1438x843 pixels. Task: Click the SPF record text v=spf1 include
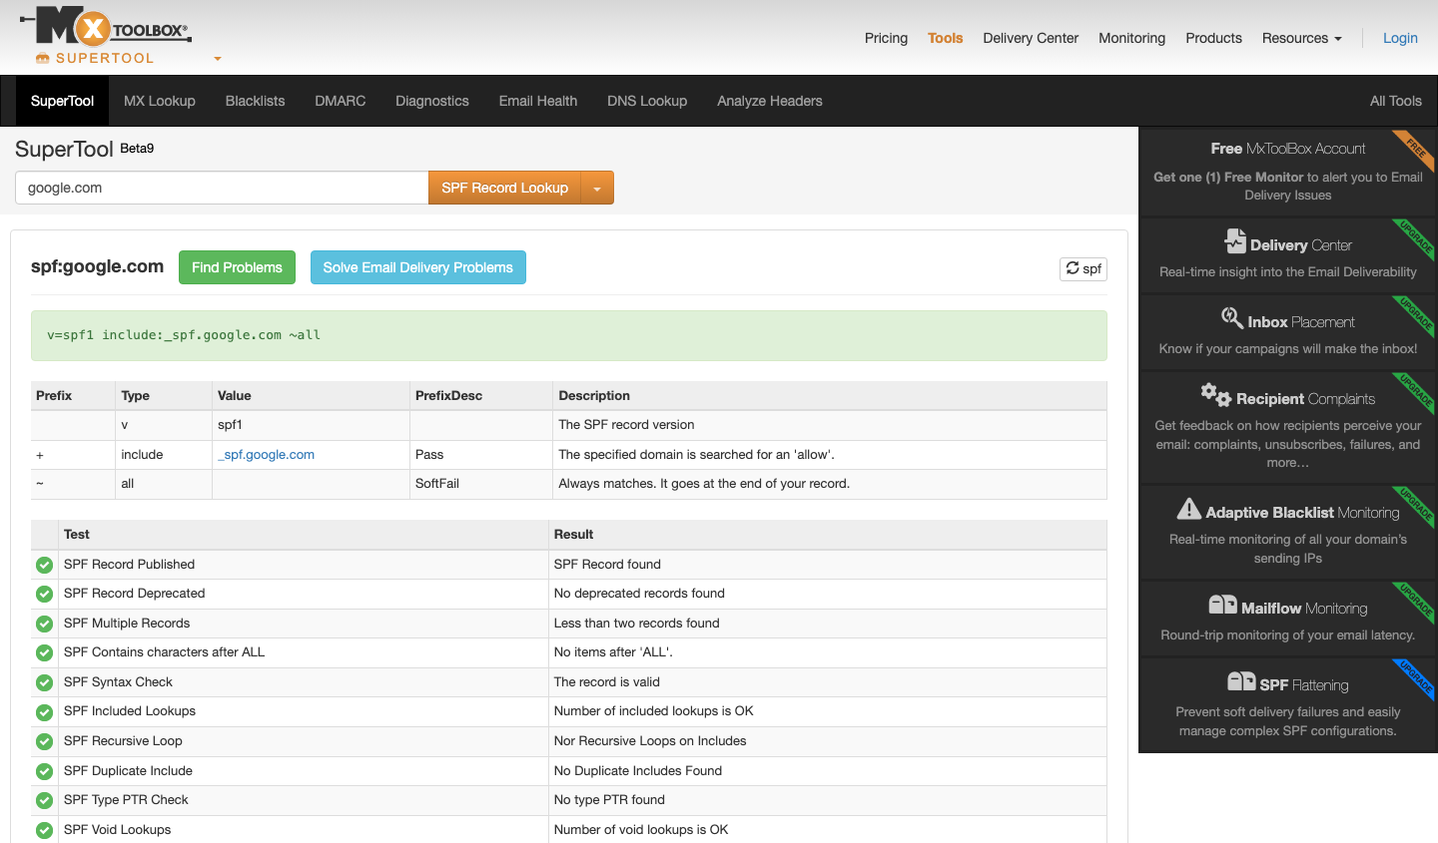click(184, 335)
